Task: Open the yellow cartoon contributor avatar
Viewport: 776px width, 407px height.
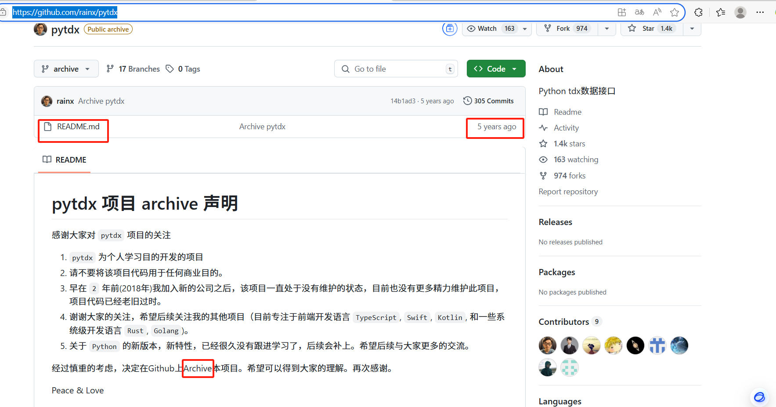Action: [614, 345]
